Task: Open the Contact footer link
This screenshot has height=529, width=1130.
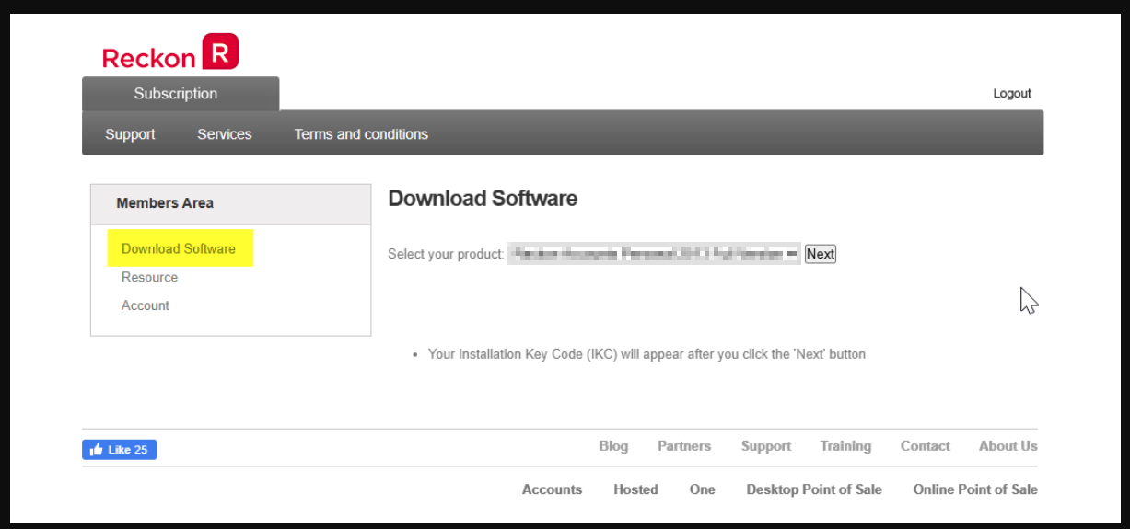Action: [x=925, y=446]
